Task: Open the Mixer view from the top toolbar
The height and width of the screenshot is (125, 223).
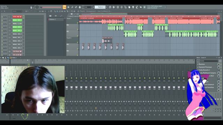Action: tap(122, 7)
